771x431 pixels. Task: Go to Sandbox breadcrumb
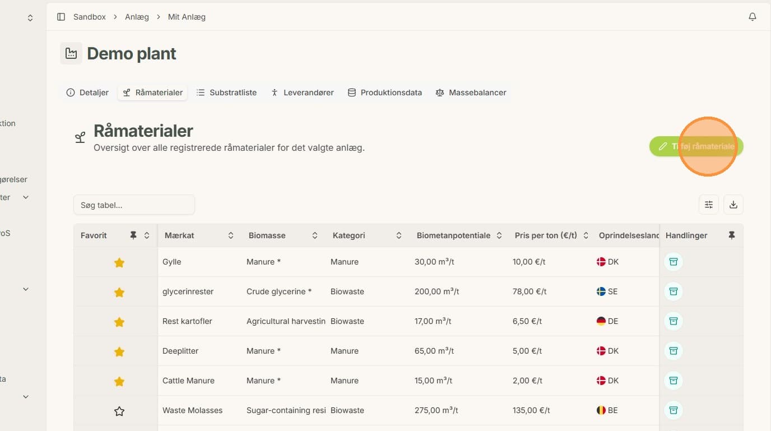(90, 17)
